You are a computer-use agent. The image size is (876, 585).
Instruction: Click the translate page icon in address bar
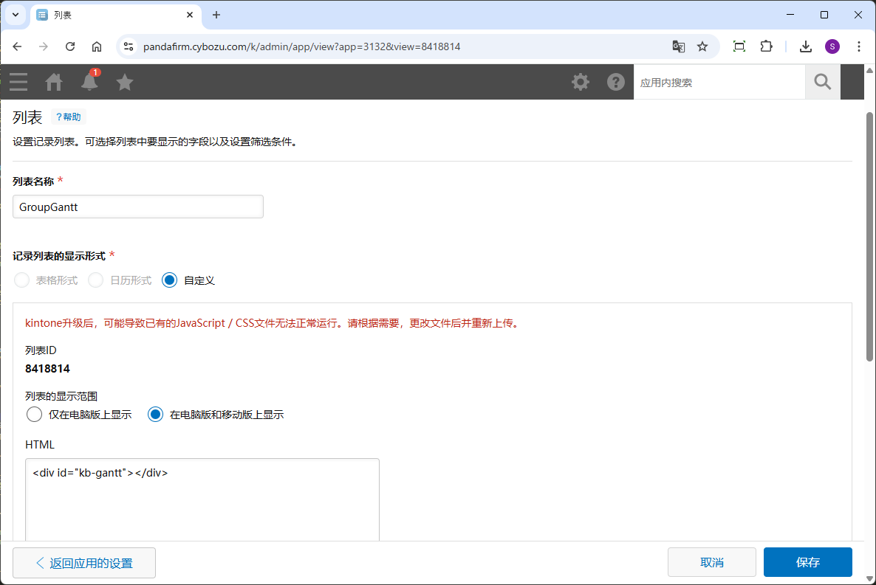678,46
